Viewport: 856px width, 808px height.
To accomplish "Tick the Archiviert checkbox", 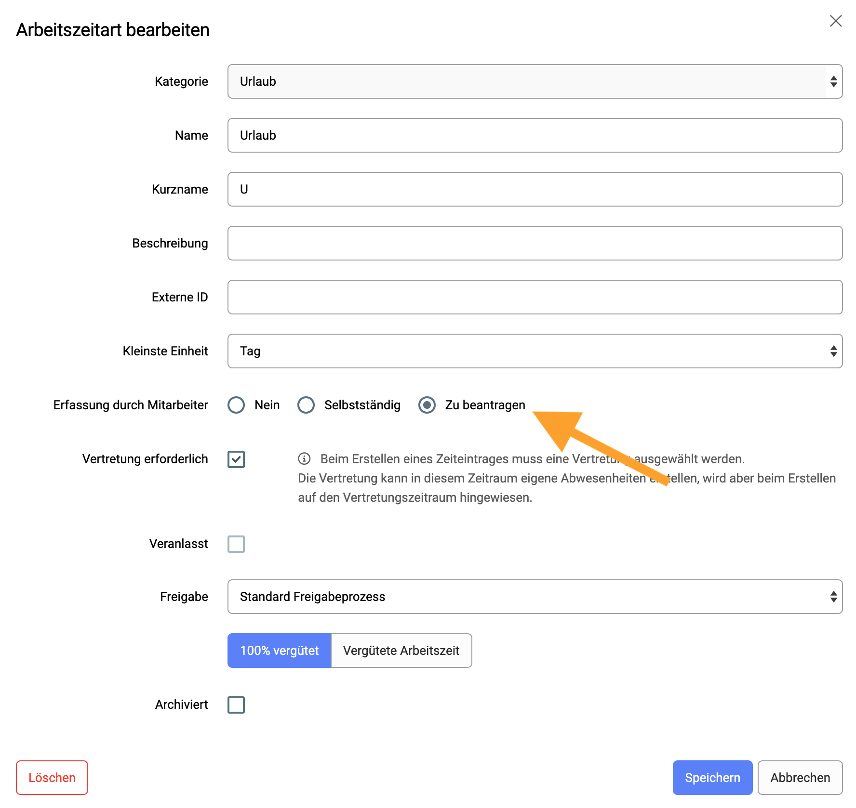I will 236,705.
